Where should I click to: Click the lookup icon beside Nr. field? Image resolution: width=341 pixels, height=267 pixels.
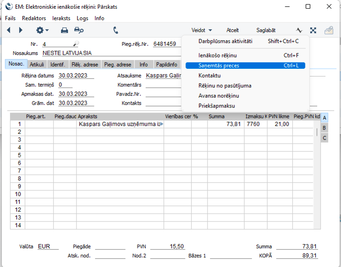coord(76,44)
